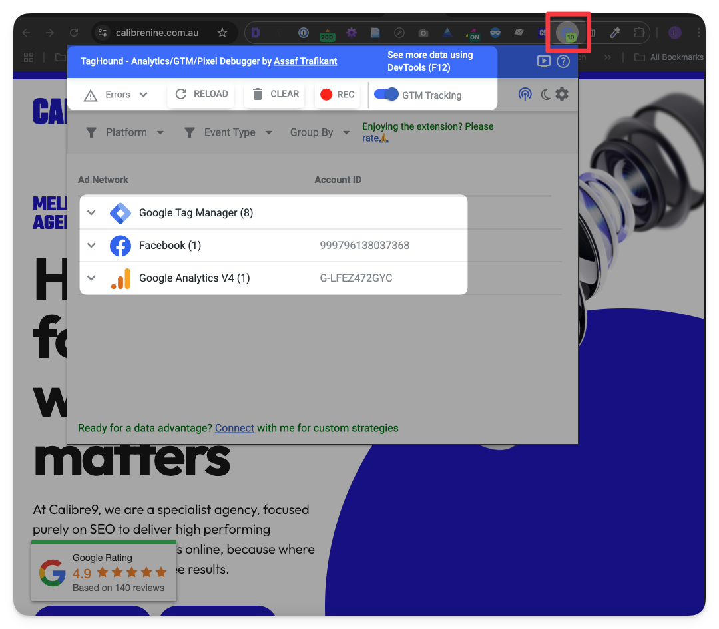Click the Google Tag Manager logo icon
This screenshot has height=629, width=719.
coord(120,213)
